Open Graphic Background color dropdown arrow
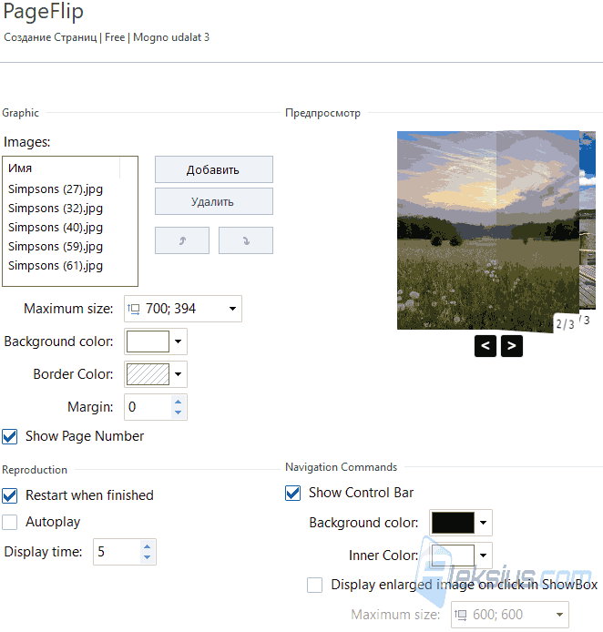The width and height of the screenshot is (603, 632). pos(179,341)
